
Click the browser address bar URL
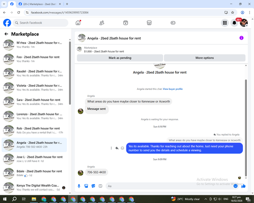point(59,13)
